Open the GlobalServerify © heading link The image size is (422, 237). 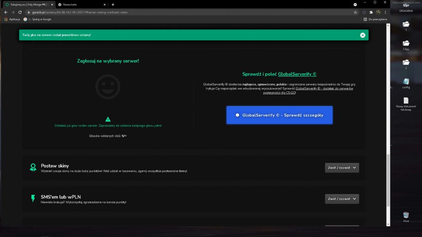point(297,74)
